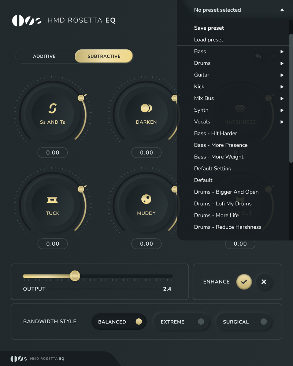Collapse the preset list via its chevron
The height and width of the screenshot is (366, 293).
(282, 10)
